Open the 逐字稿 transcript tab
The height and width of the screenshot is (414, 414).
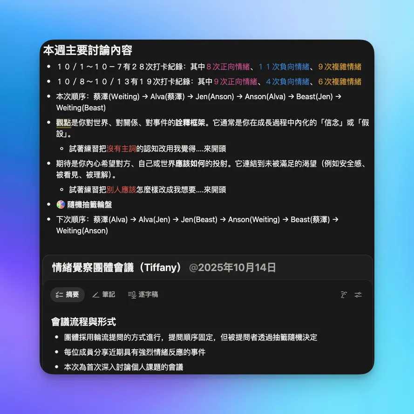coord(143,295)
